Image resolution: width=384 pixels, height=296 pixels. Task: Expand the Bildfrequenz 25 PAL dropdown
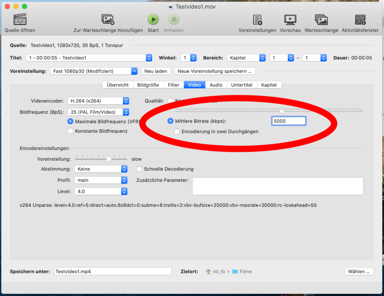pyautogui.click(x=98, y=112)
